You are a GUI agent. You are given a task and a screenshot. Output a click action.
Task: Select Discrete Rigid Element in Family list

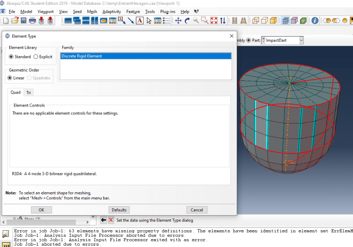[x=146, y=56]
